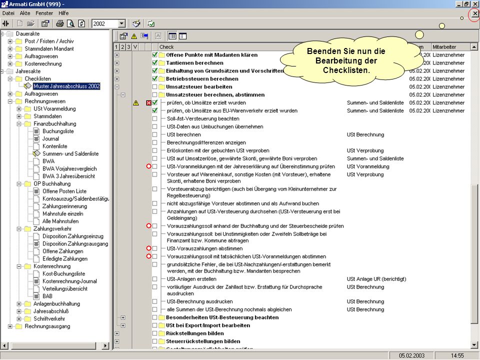Open print preview magnifier icon

[70, 23]
